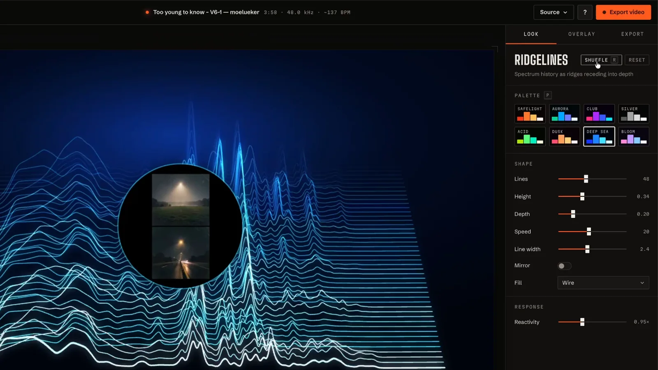Shuffle the visualizer settings
Viewport: 658px width, 370px height.
click(x=601, y=60)
